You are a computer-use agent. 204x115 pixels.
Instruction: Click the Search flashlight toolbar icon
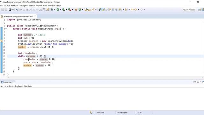93,10
